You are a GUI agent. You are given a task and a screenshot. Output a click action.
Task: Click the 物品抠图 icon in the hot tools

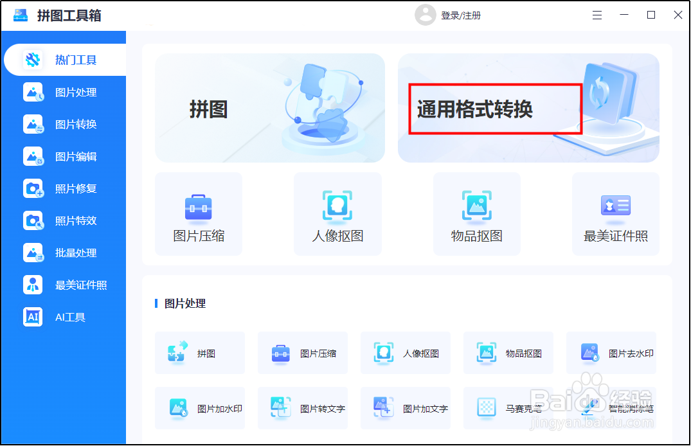click(477, 206)
